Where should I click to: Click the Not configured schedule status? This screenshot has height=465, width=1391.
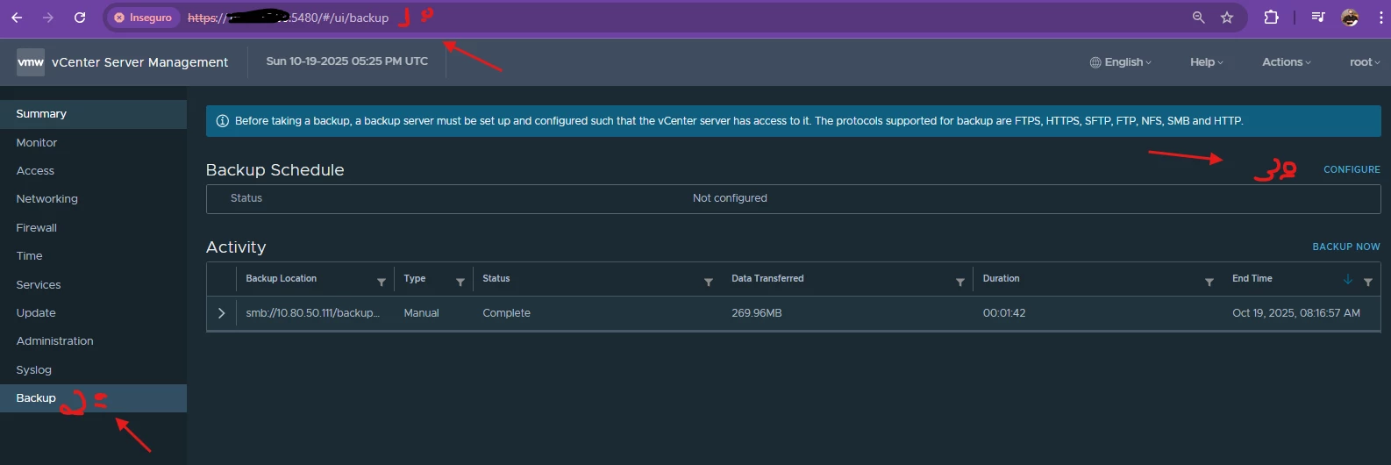(730, 198)
